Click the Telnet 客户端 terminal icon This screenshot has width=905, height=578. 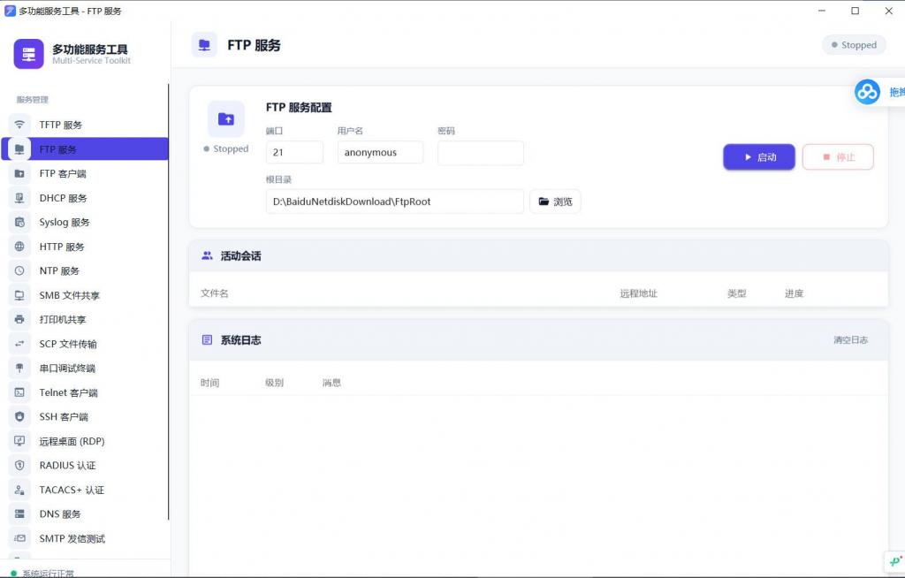tap(19, 392)
